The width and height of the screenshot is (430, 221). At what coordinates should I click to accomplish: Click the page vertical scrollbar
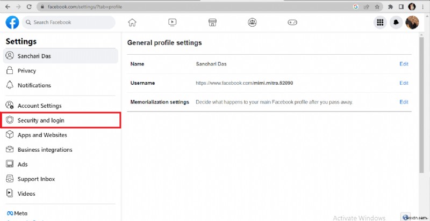coord(421,105)
